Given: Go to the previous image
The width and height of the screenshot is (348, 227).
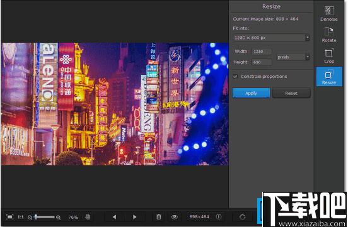Looking at the screenshot, I should 114,217.
